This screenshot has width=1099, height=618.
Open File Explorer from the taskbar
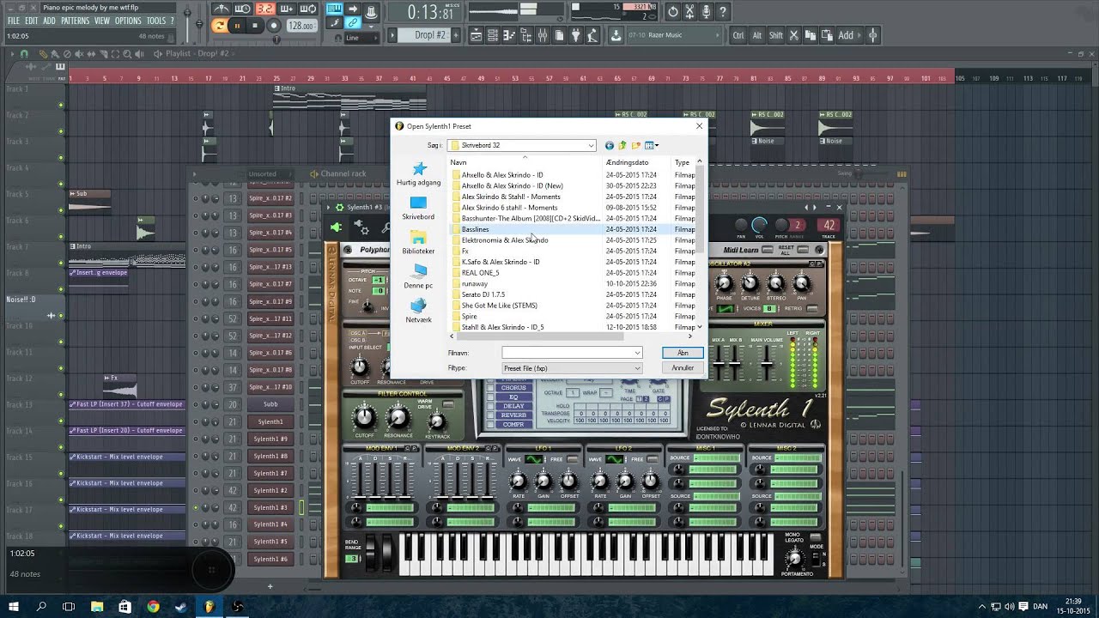coord(97,606)
